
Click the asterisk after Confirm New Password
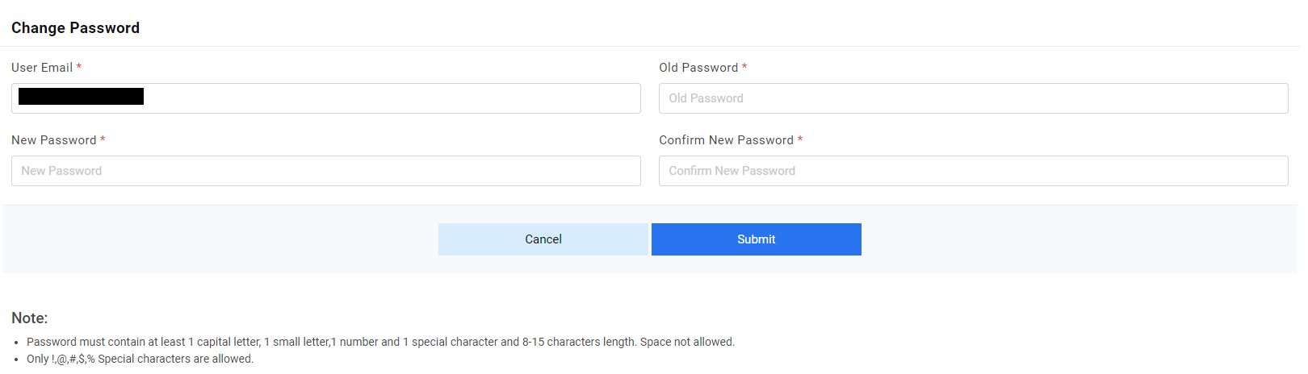pyautogui.click(x=800, y=140)
